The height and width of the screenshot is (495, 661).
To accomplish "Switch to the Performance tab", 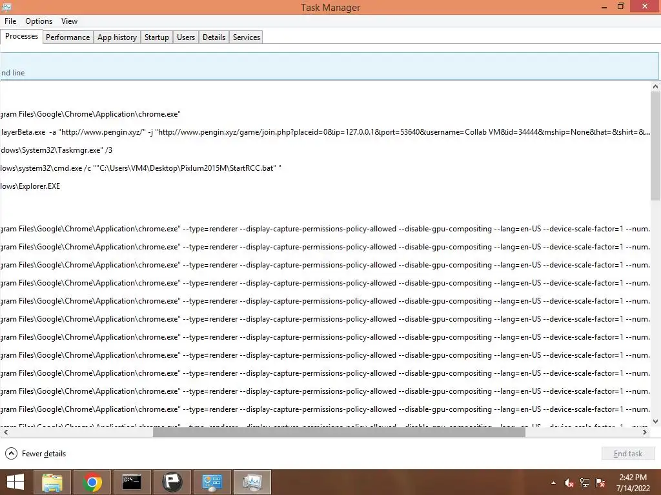I will point(68,37).
